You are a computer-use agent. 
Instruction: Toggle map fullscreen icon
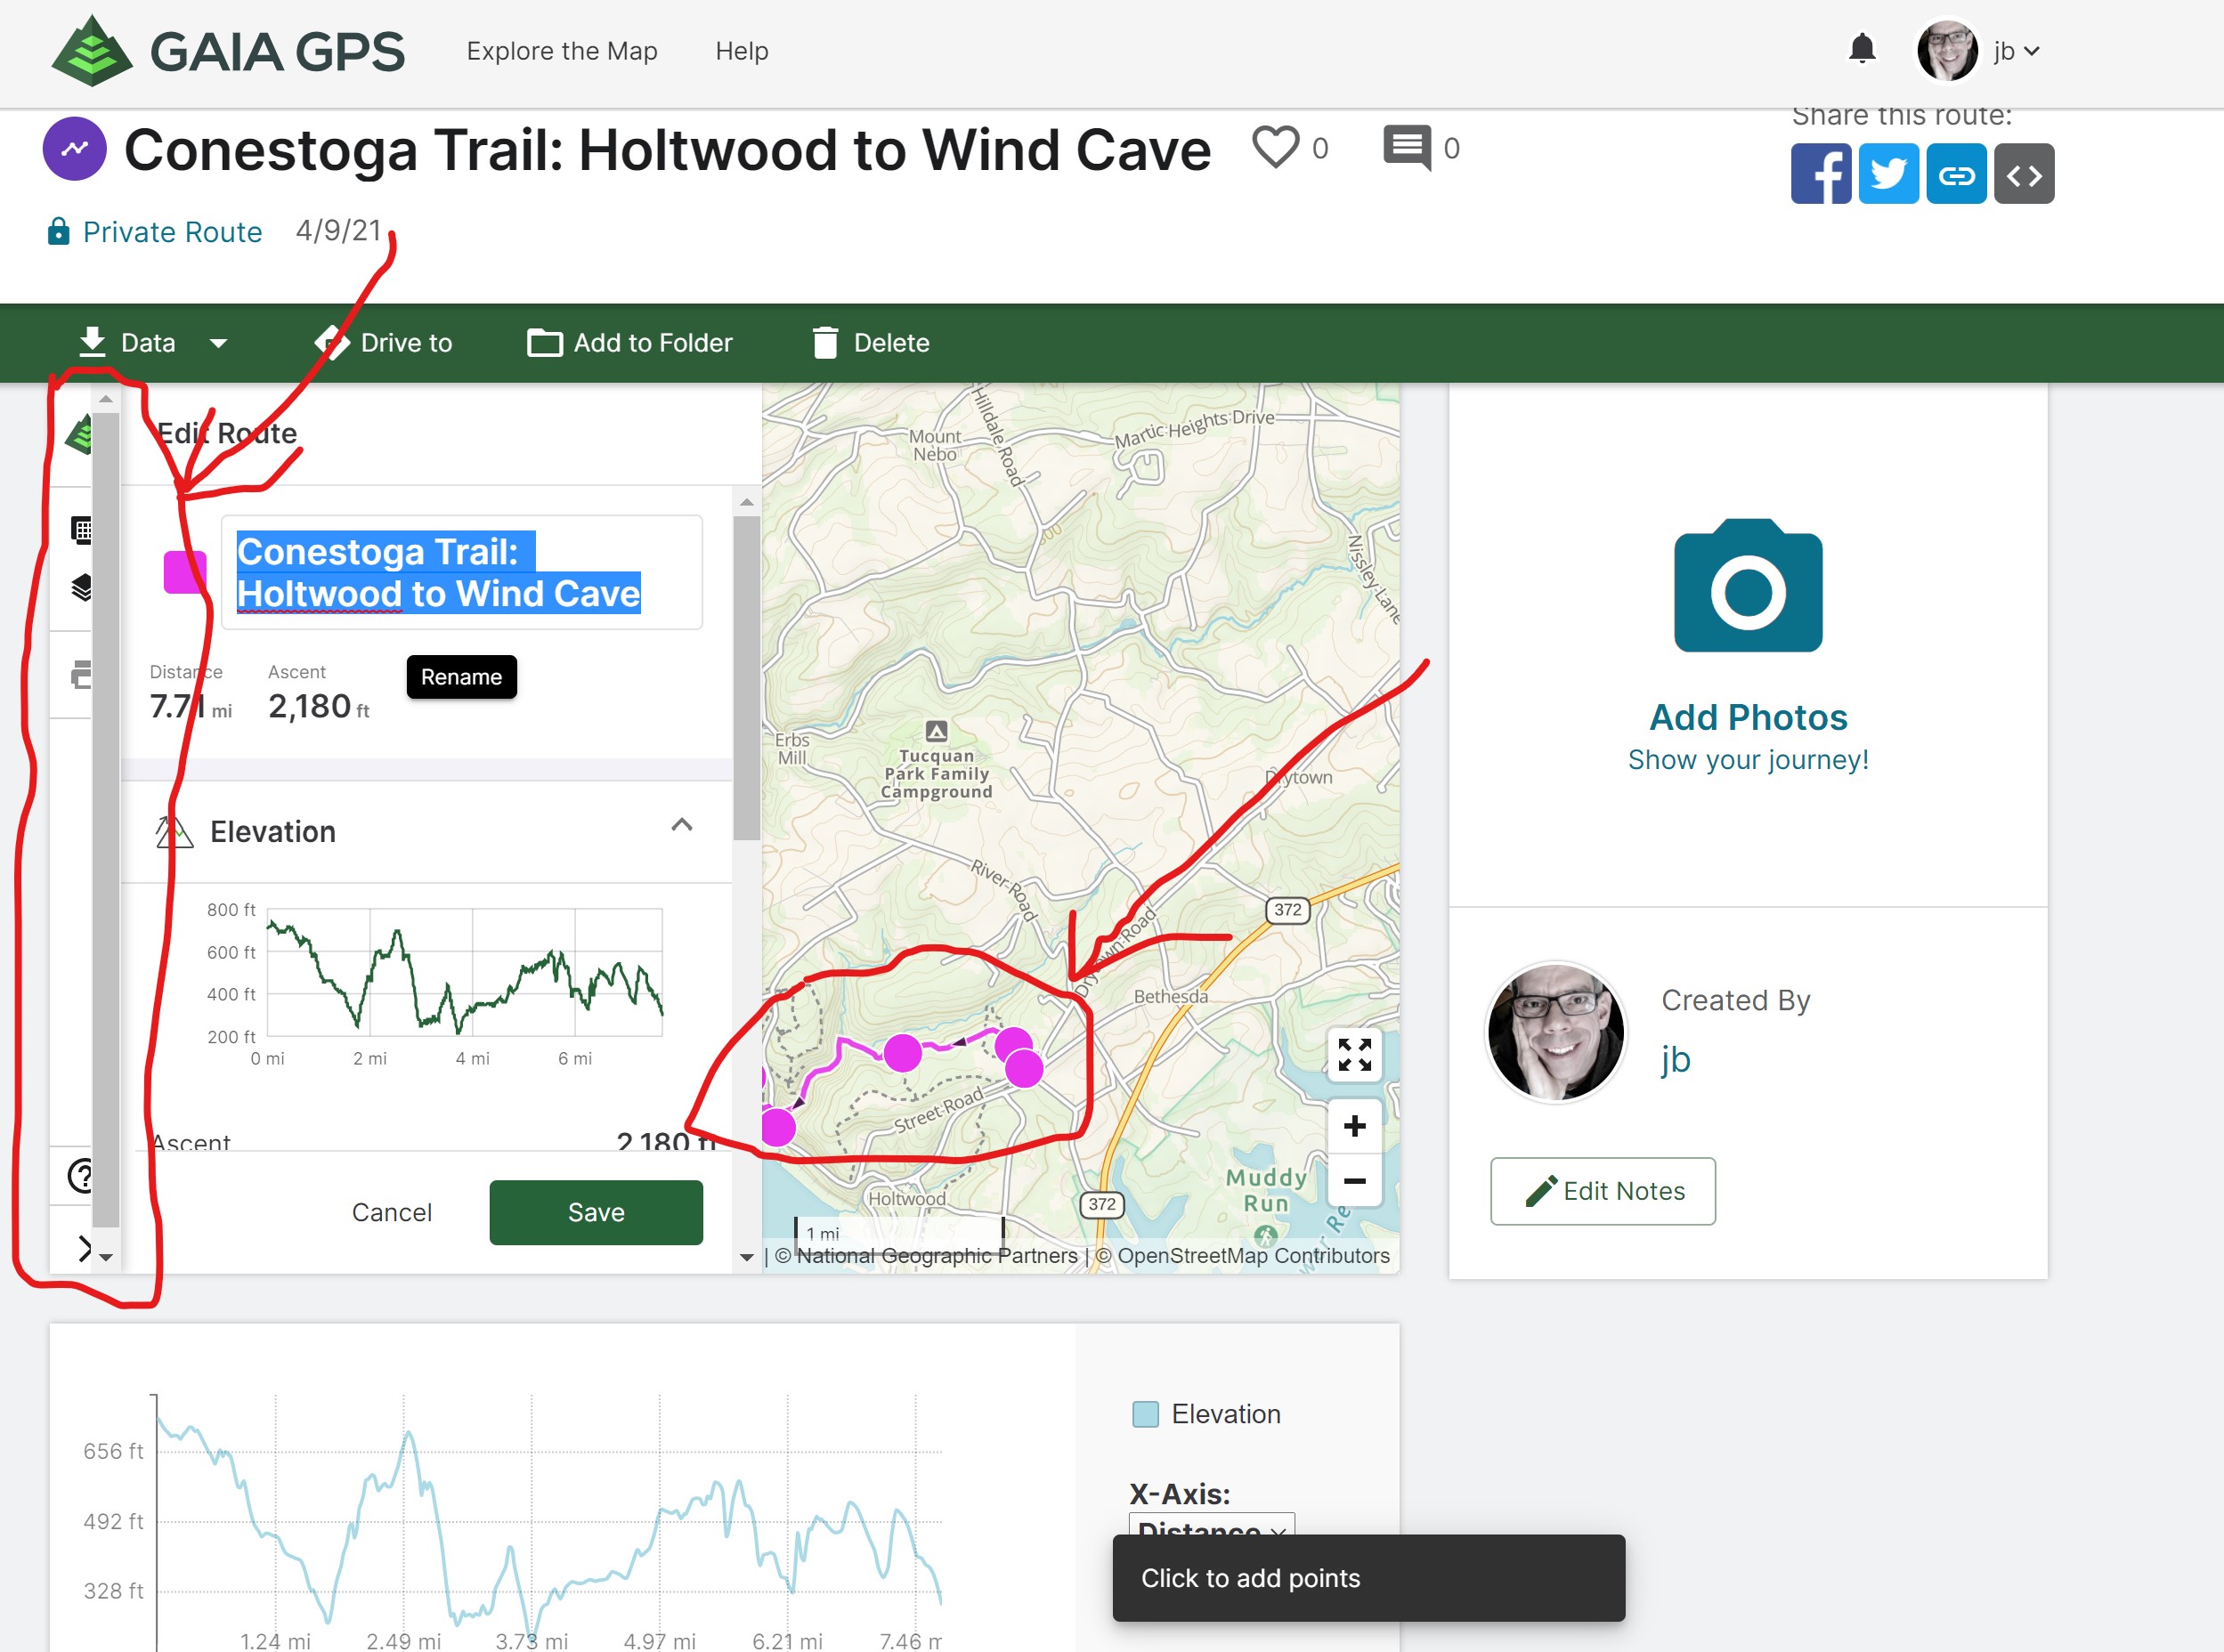coord(1353,1054)
